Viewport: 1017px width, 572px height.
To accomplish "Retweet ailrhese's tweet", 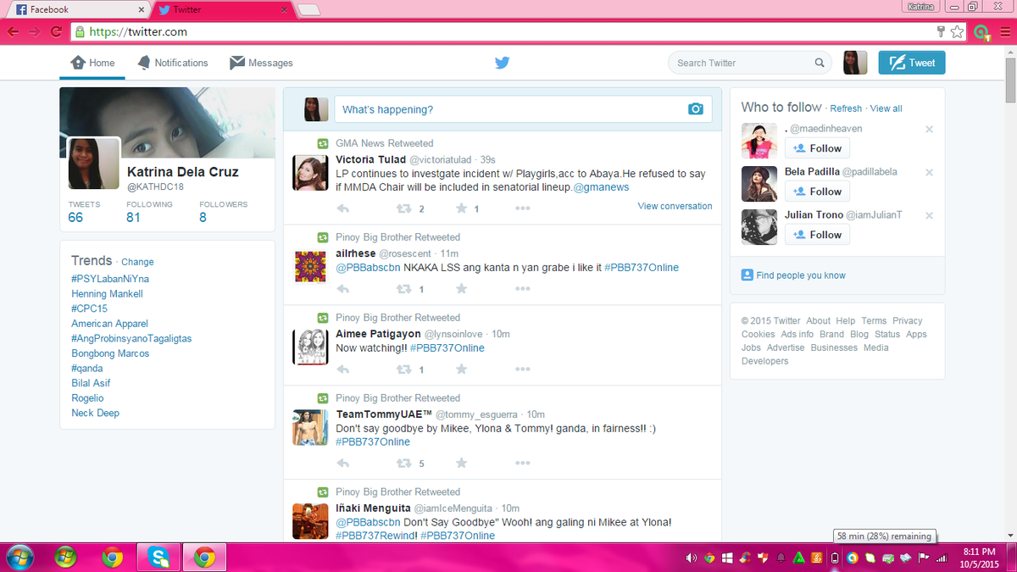I will pos(404,289).
